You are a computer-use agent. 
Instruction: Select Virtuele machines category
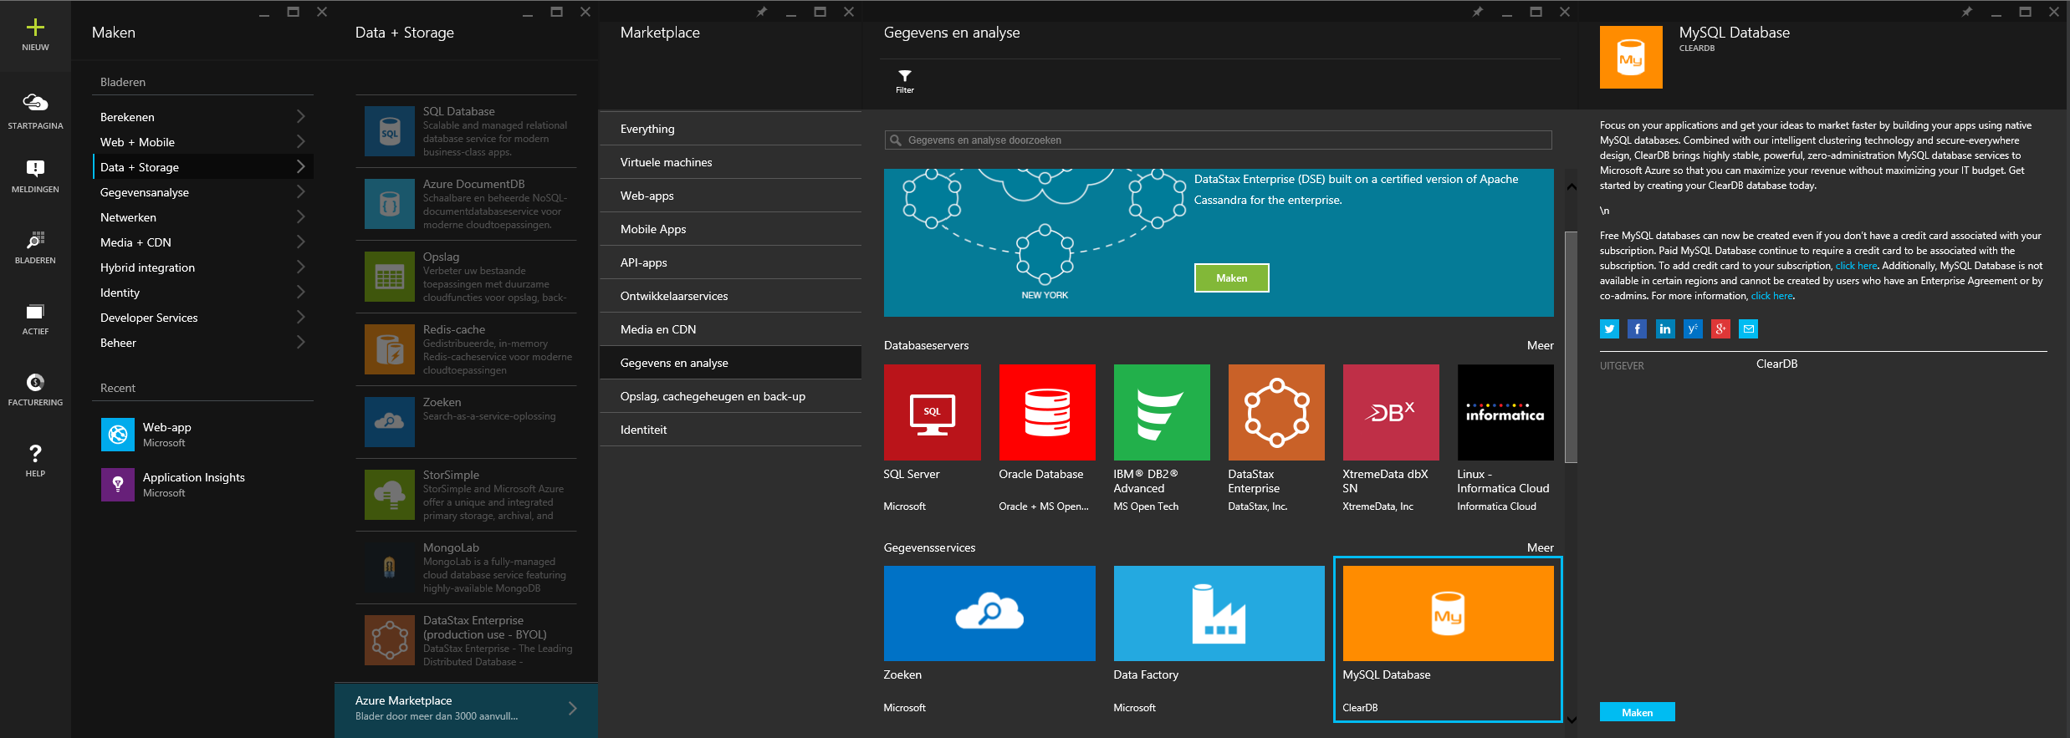point(731,162)
